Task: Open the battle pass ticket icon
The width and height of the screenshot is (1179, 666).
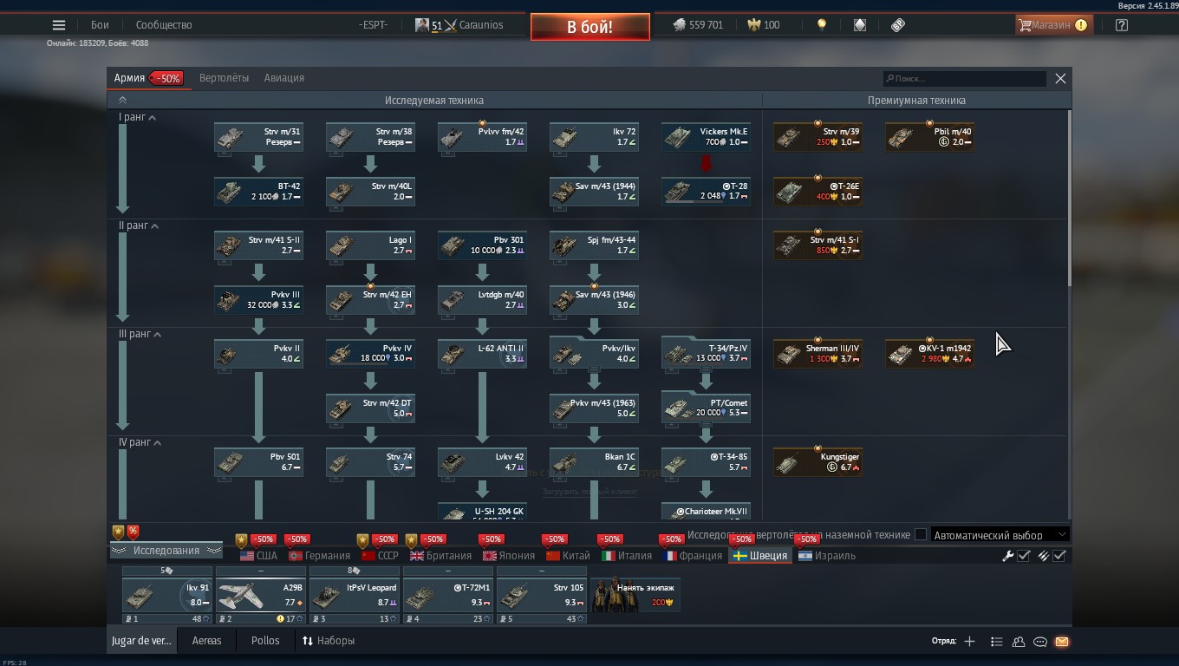Action: (x=898, y=25)
